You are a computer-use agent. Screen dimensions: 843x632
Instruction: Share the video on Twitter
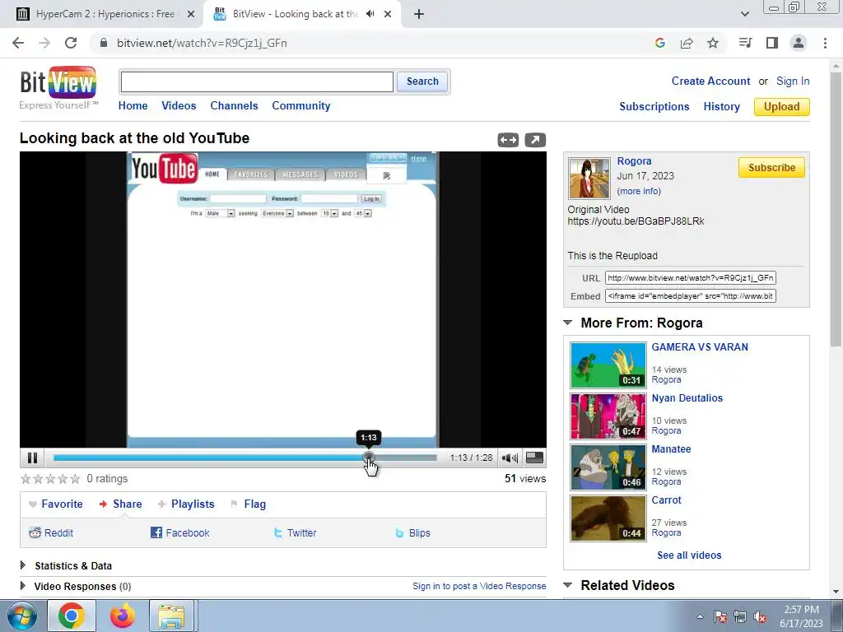coord(295,532)
